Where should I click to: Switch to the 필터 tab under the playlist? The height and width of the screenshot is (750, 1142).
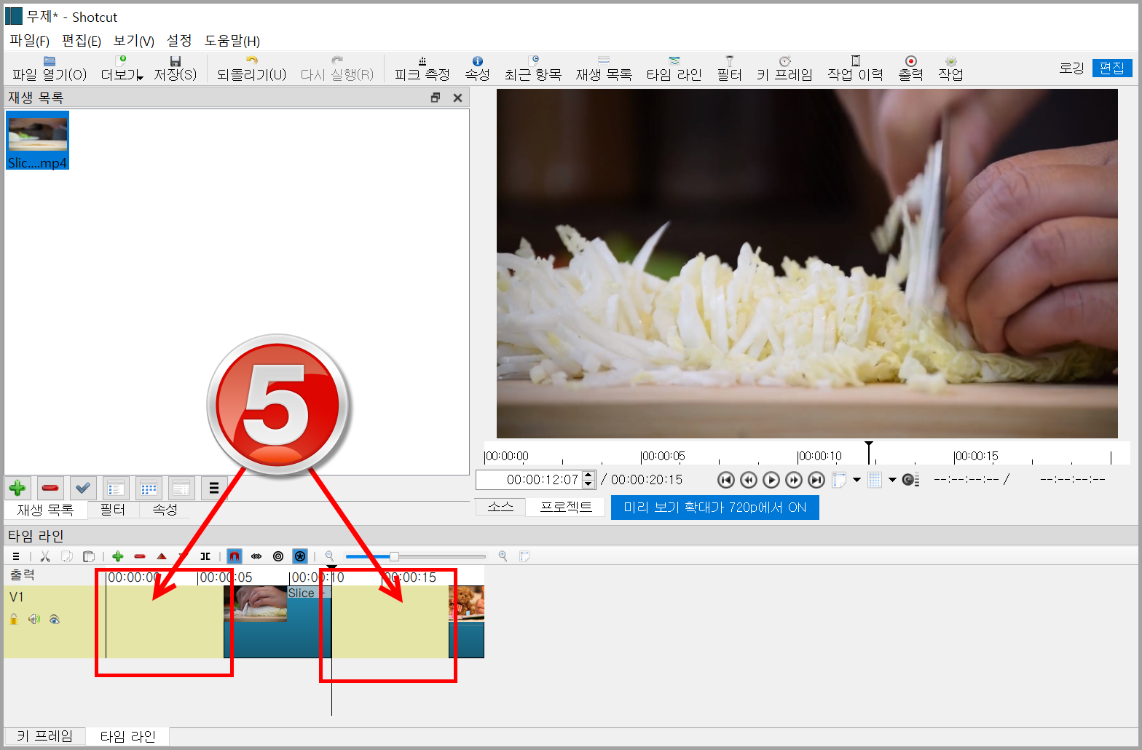point(113,510)
